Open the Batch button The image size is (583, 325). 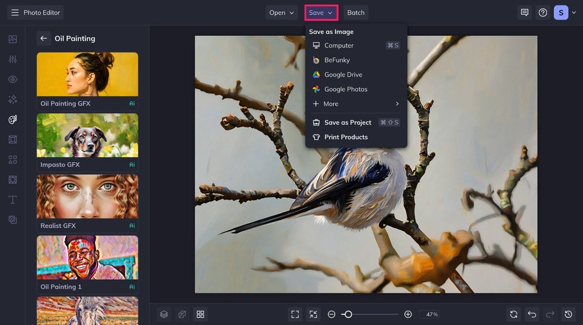(x=356, y=12)
